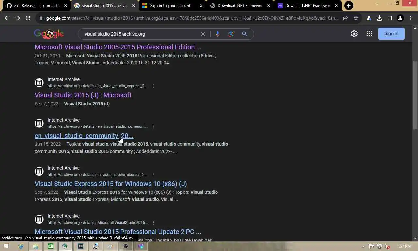Open Visual Studio Express 2015 for Windows 10 result
This screenshot has width=418, height=251.
click(x=111, y=184)
